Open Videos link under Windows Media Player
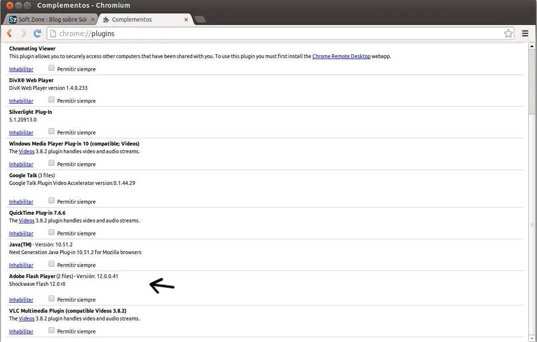Viewport: 537px width, 342px height. click(x=27, y=151)
